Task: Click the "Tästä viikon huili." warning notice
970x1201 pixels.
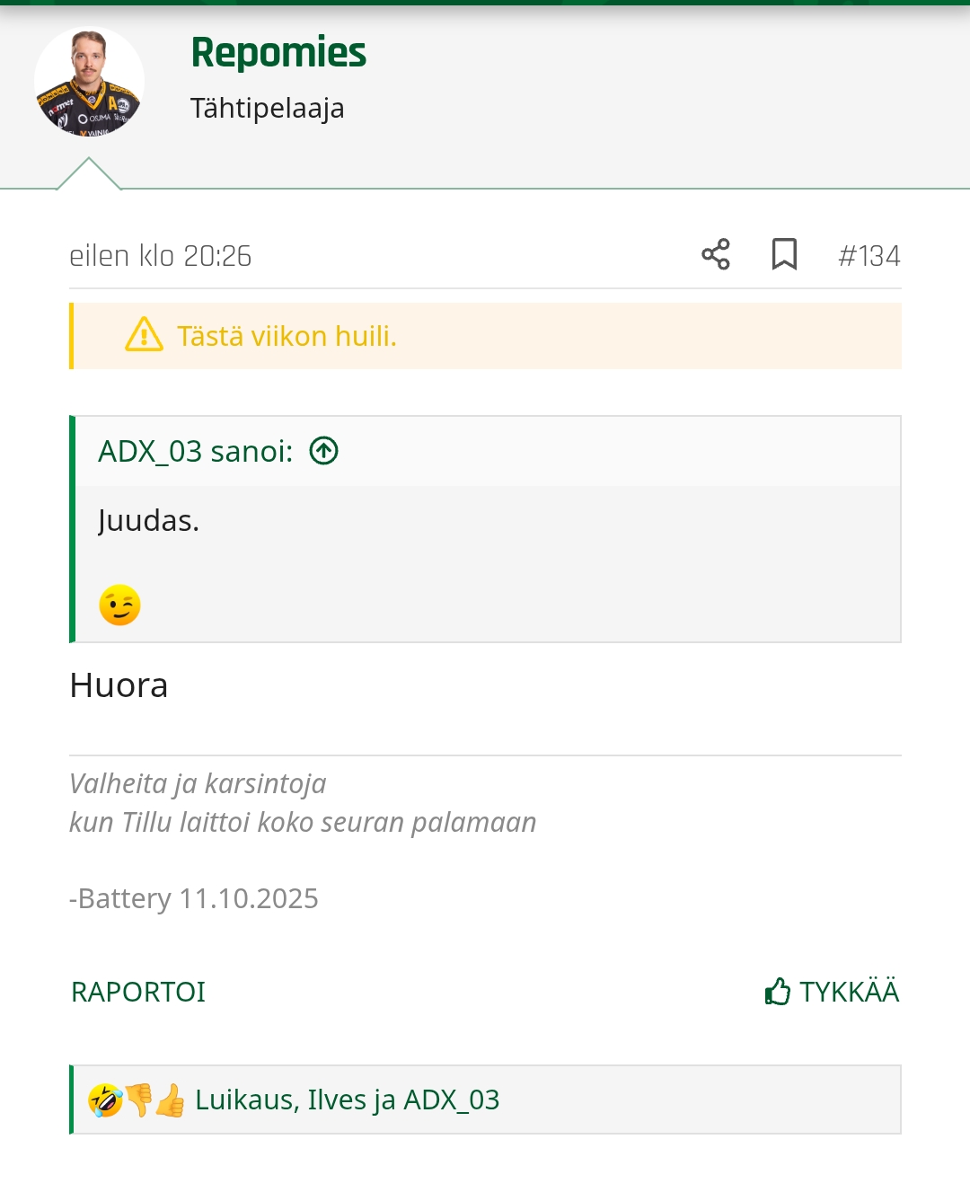Action: tap(287, 336)
